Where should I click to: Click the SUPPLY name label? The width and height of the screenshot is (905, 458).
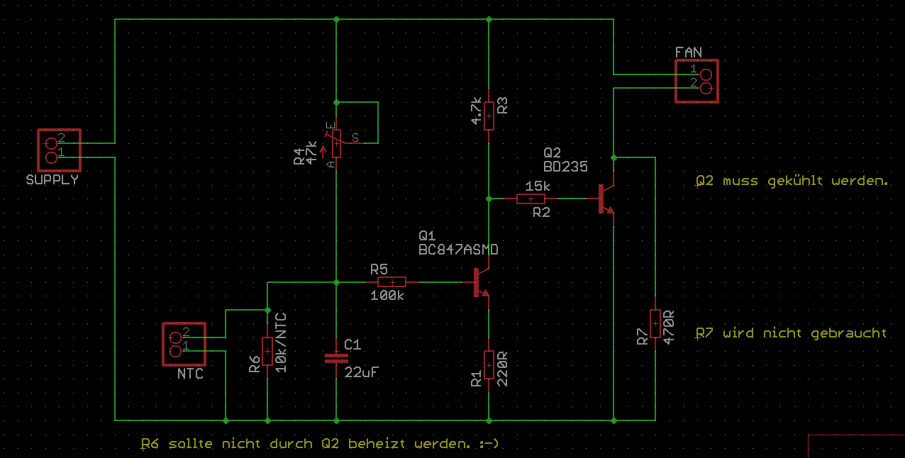(x=52, y=180)
